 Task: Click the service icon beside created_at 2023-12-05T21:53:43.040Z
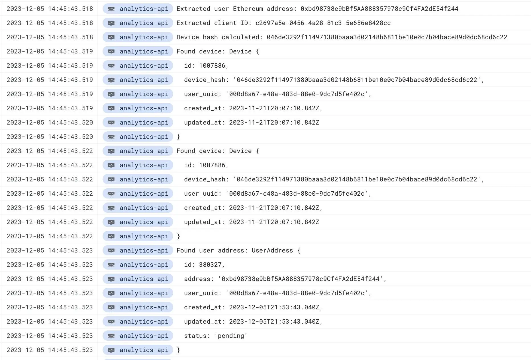point(111,307)
